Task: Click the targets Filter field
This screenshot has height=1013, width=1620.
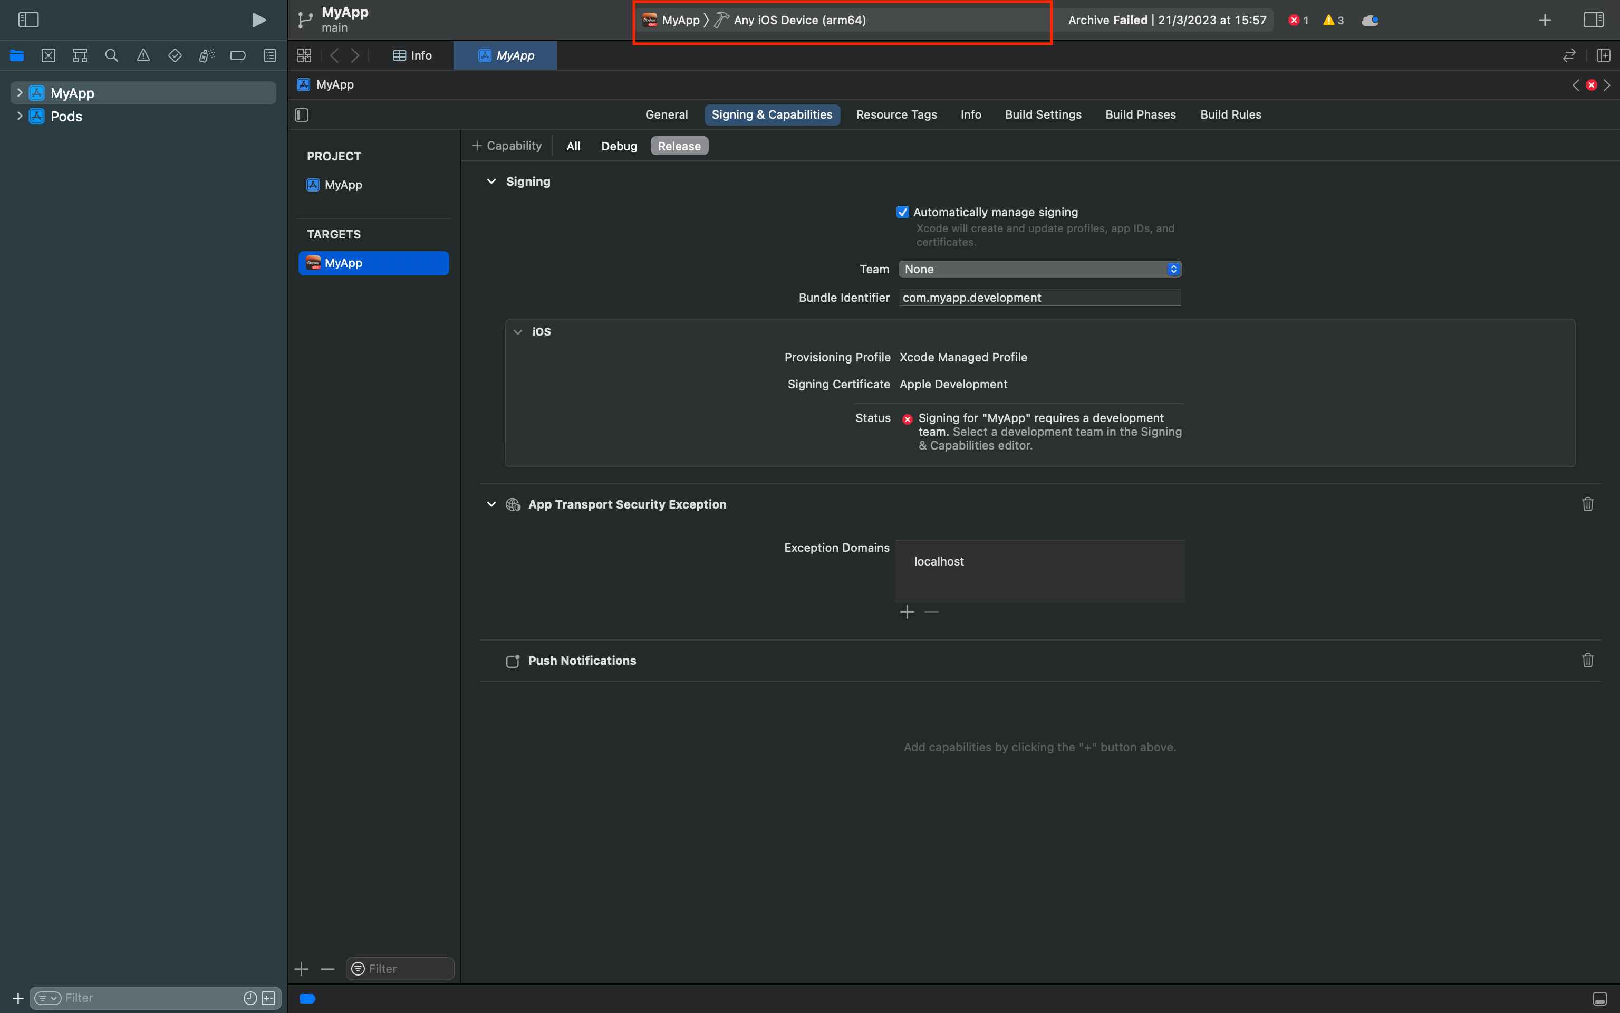Action: pos(400,969)
